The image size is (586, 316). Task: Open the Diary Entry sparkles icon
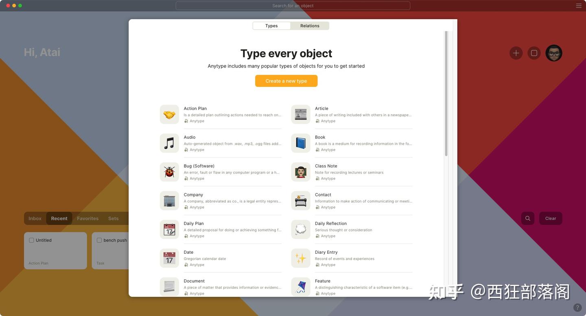tap(301, 258)
